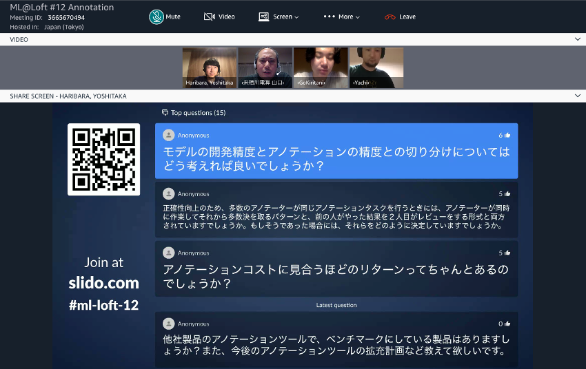Click the Hosted in Japan (Tokyo) text

click(47, 27)
